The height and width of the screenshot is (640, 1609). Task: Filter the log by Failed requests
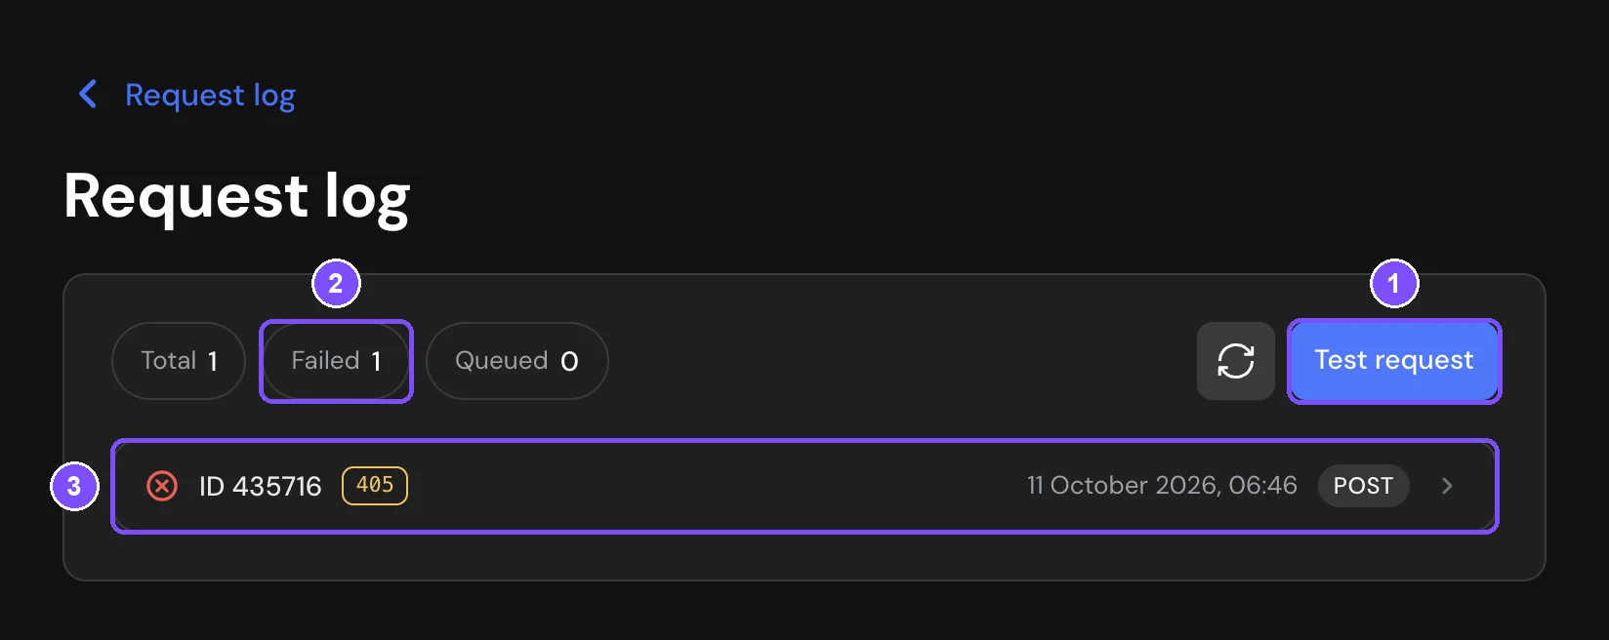(x=336, y=361)
